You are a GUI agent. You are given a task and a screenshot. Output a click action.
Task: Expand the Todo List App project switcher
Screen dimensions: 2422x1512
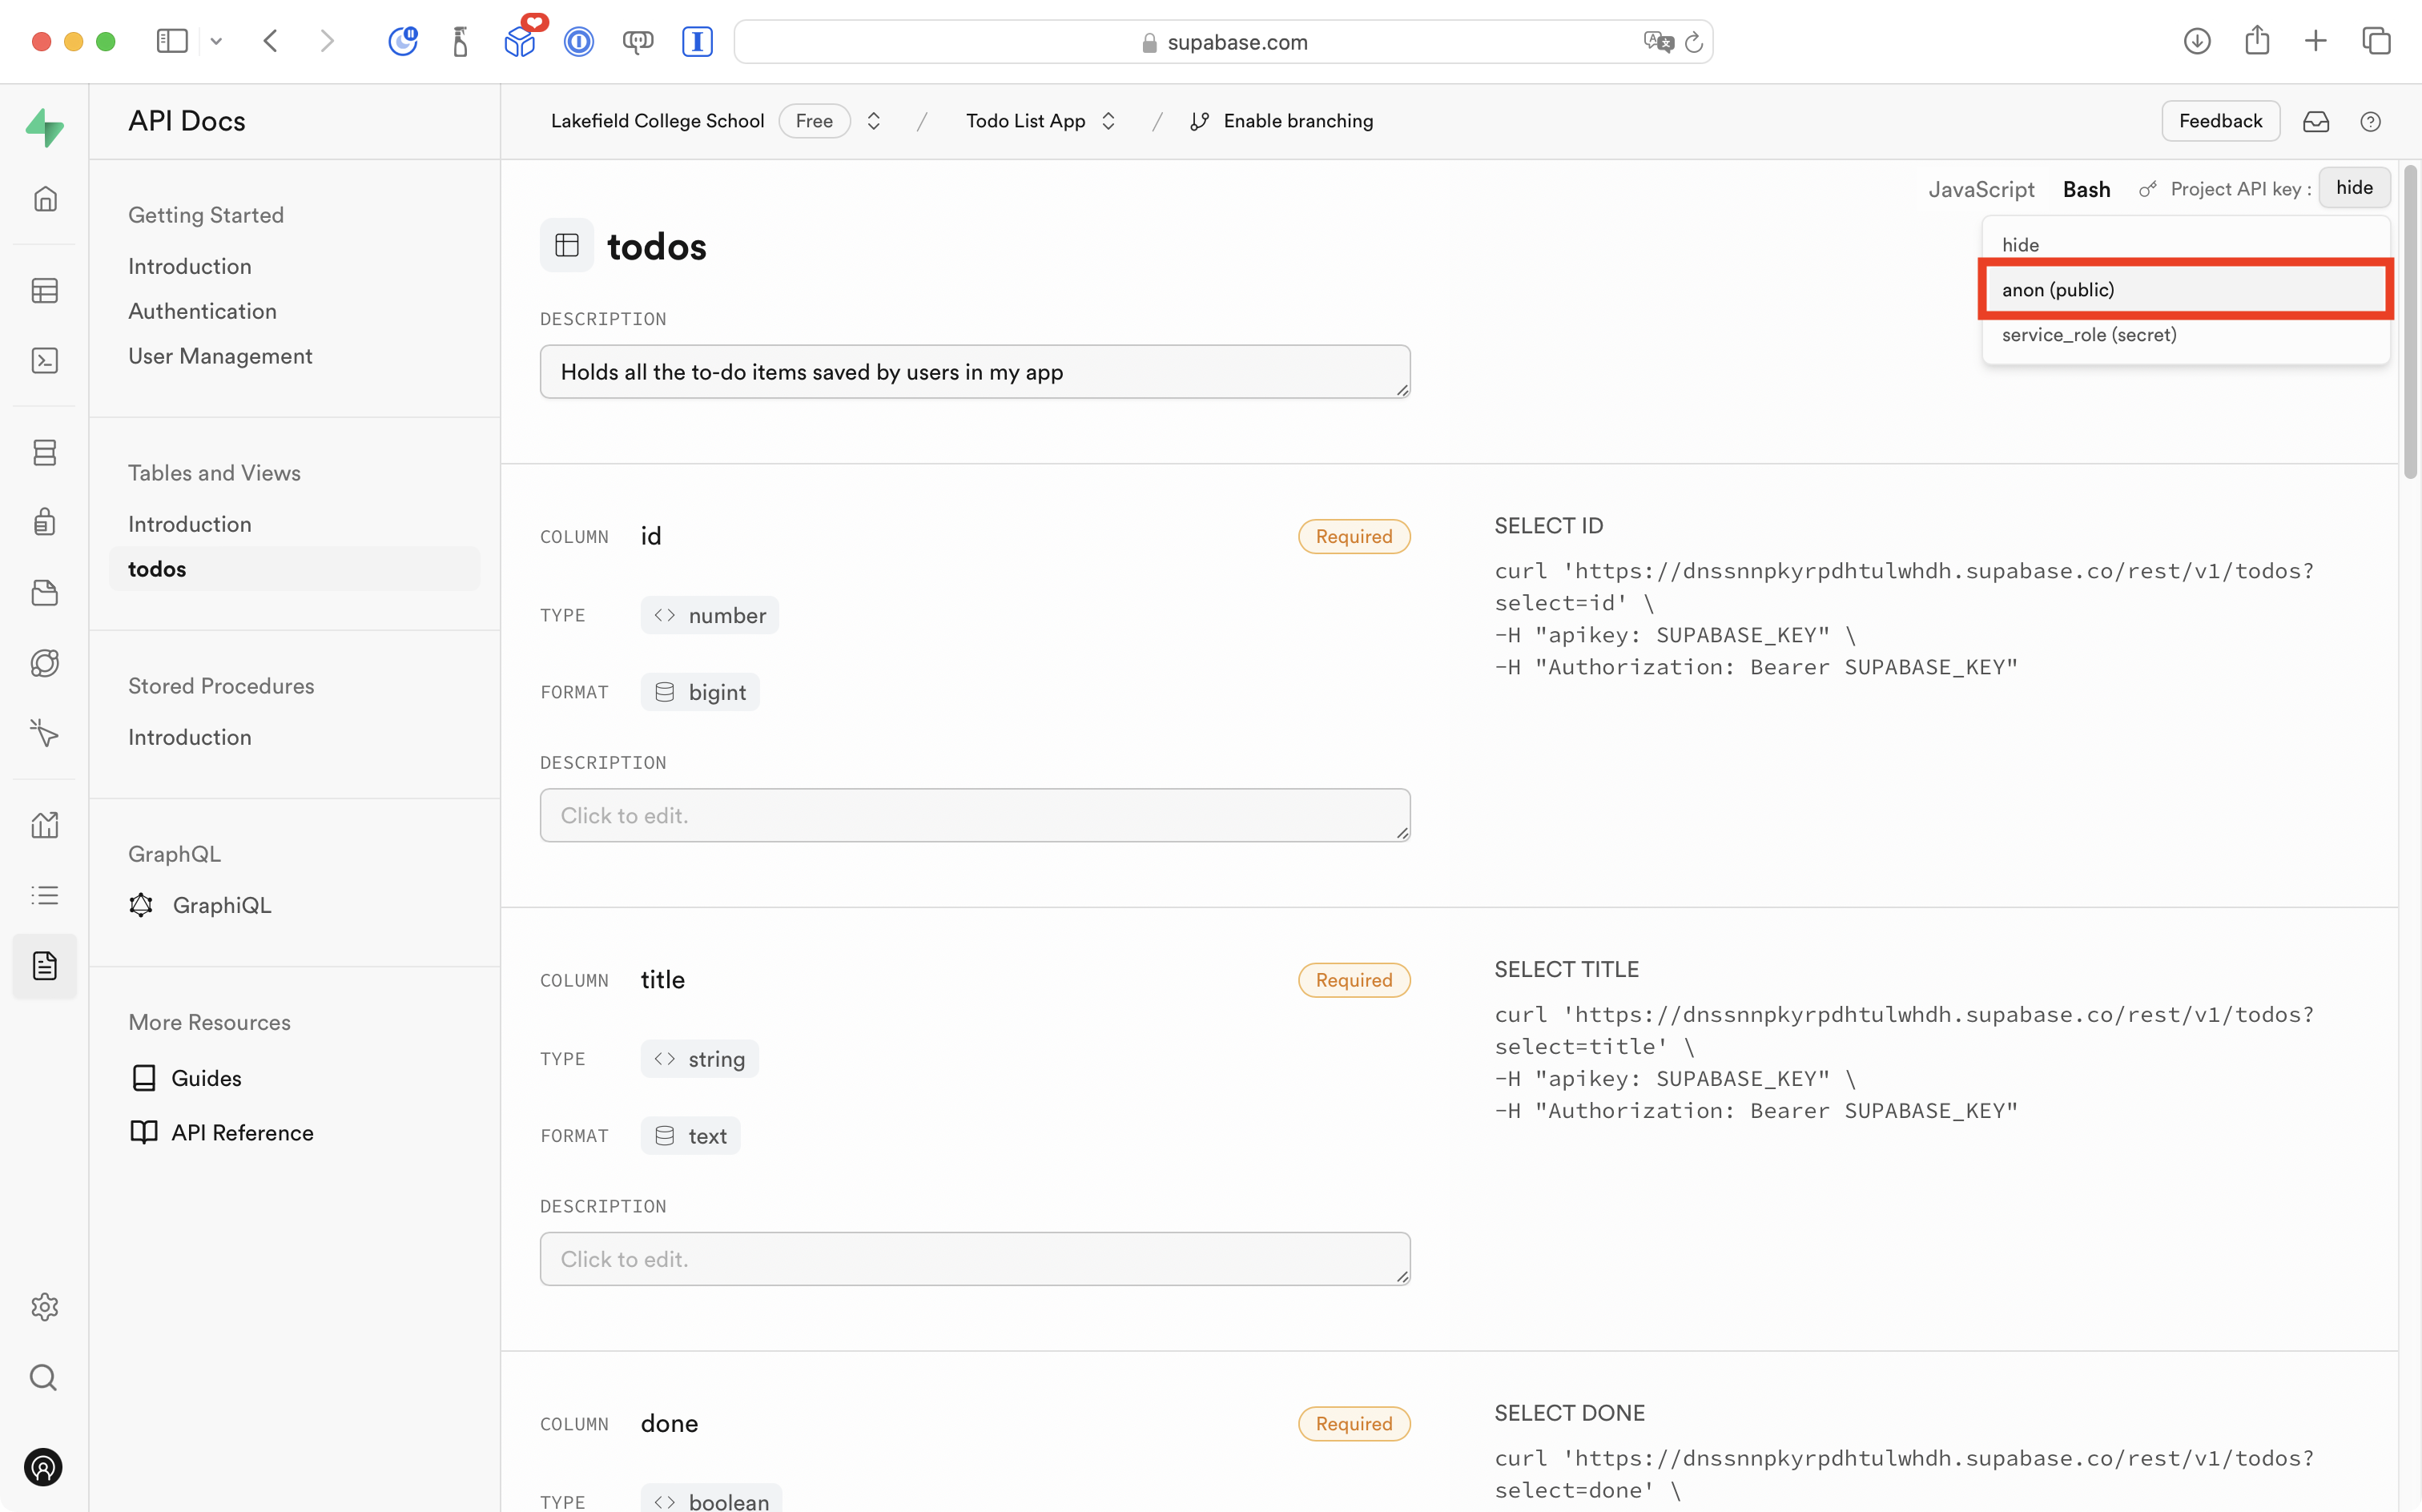click(1108, 121)
